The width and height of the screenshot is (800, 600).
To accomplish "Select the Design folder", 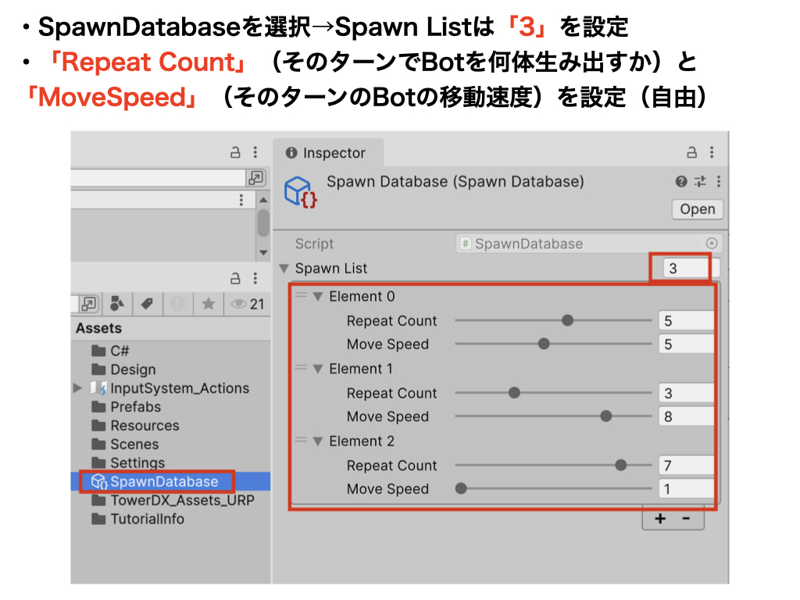I will click(x=124, y=370).
